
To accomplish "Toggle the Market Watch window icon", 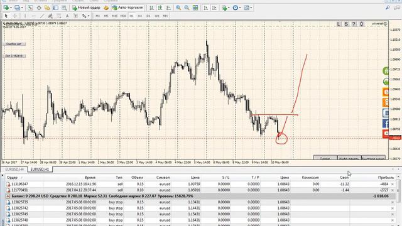I will click(30, 8).
